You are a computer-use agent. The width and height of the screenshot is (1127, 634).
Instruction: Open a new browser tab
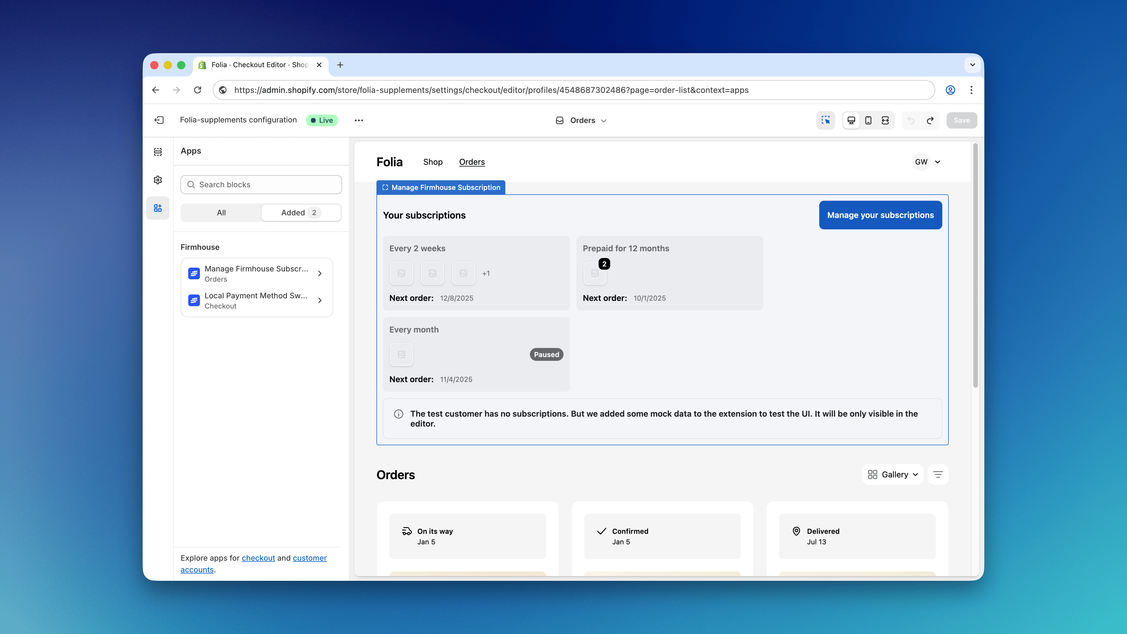click(x=340, y=65)
